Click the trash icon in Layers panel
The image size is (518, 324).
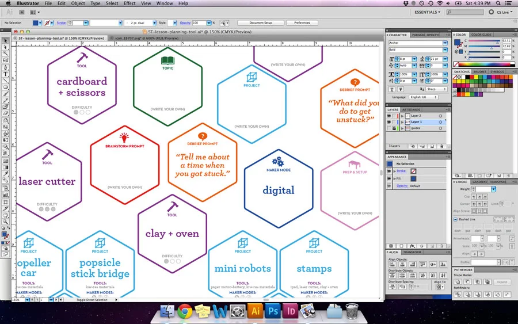click(x=441, y=146)
